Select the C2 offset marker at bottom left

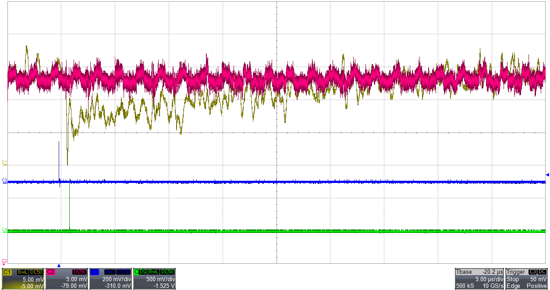coord(4,261)
